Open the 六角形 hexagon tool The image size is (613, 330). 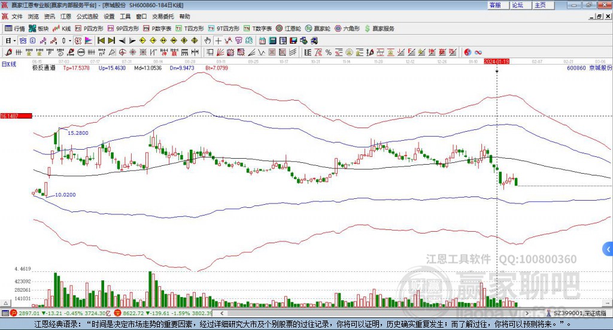tap(347, 29)
